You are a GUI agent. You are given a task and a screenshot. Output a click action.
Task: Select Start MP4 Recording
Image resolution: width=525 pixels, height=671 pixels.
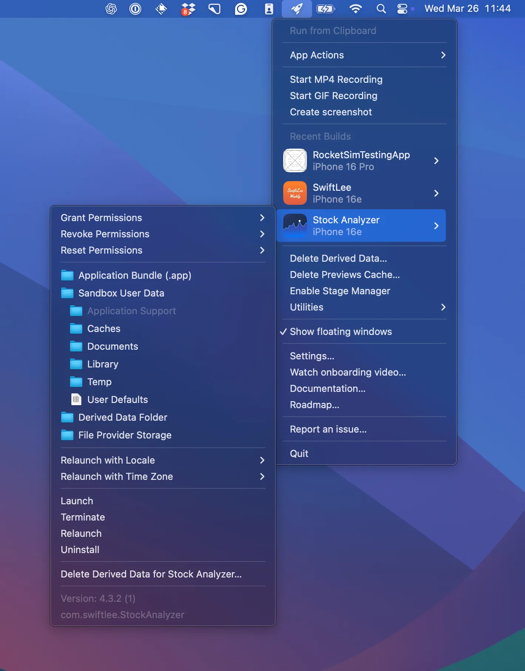[336, 79]
